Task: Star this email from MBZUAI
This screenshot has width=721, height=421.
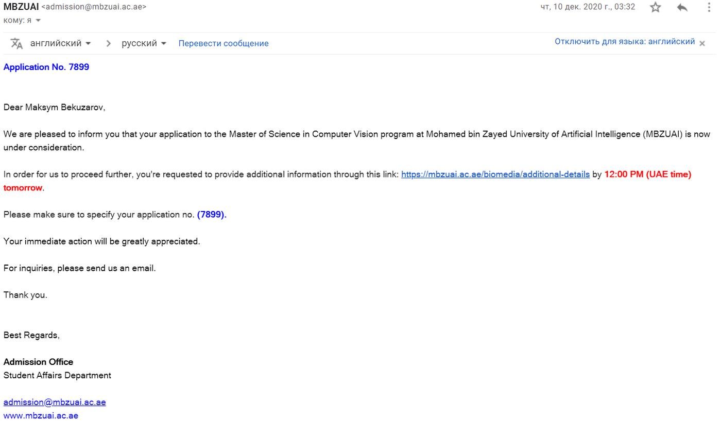Action: (655, 7)
